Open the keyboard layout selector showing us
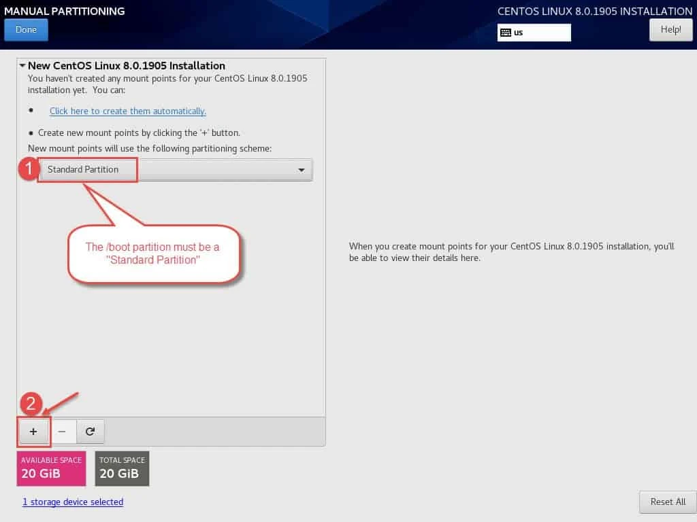 534,32
